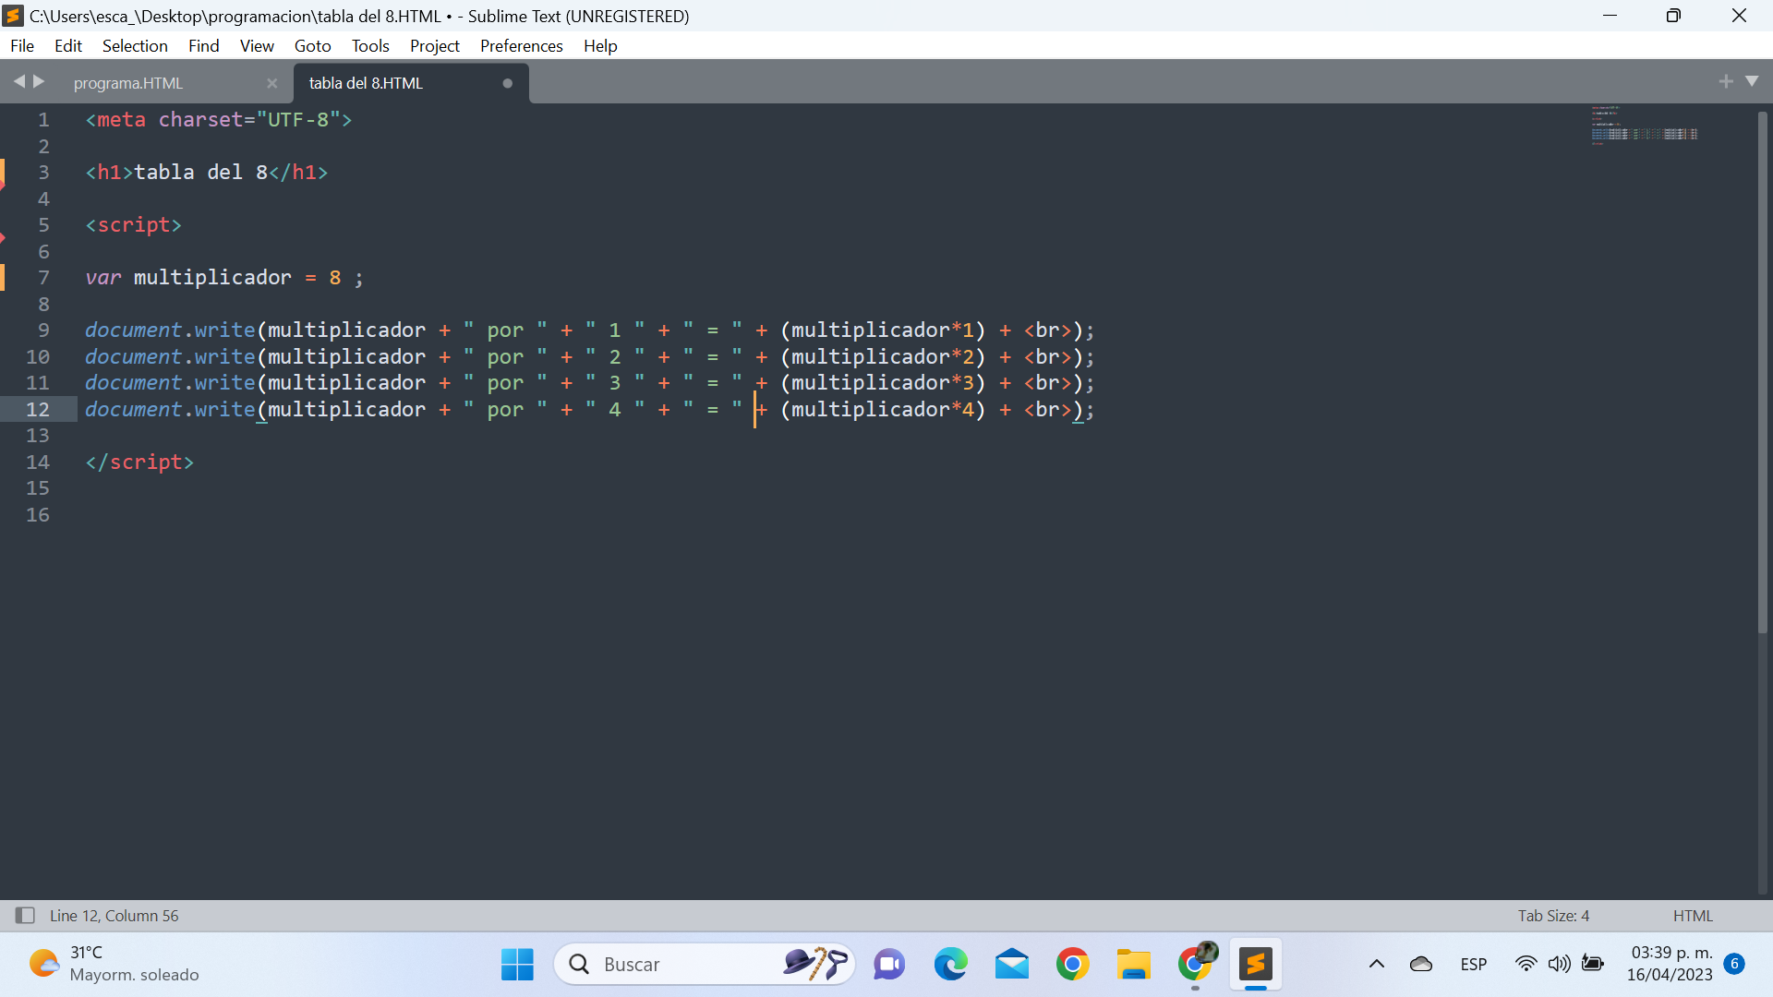Show hidden icons in system tray
1773x997 pixels.
point(1376,965)
